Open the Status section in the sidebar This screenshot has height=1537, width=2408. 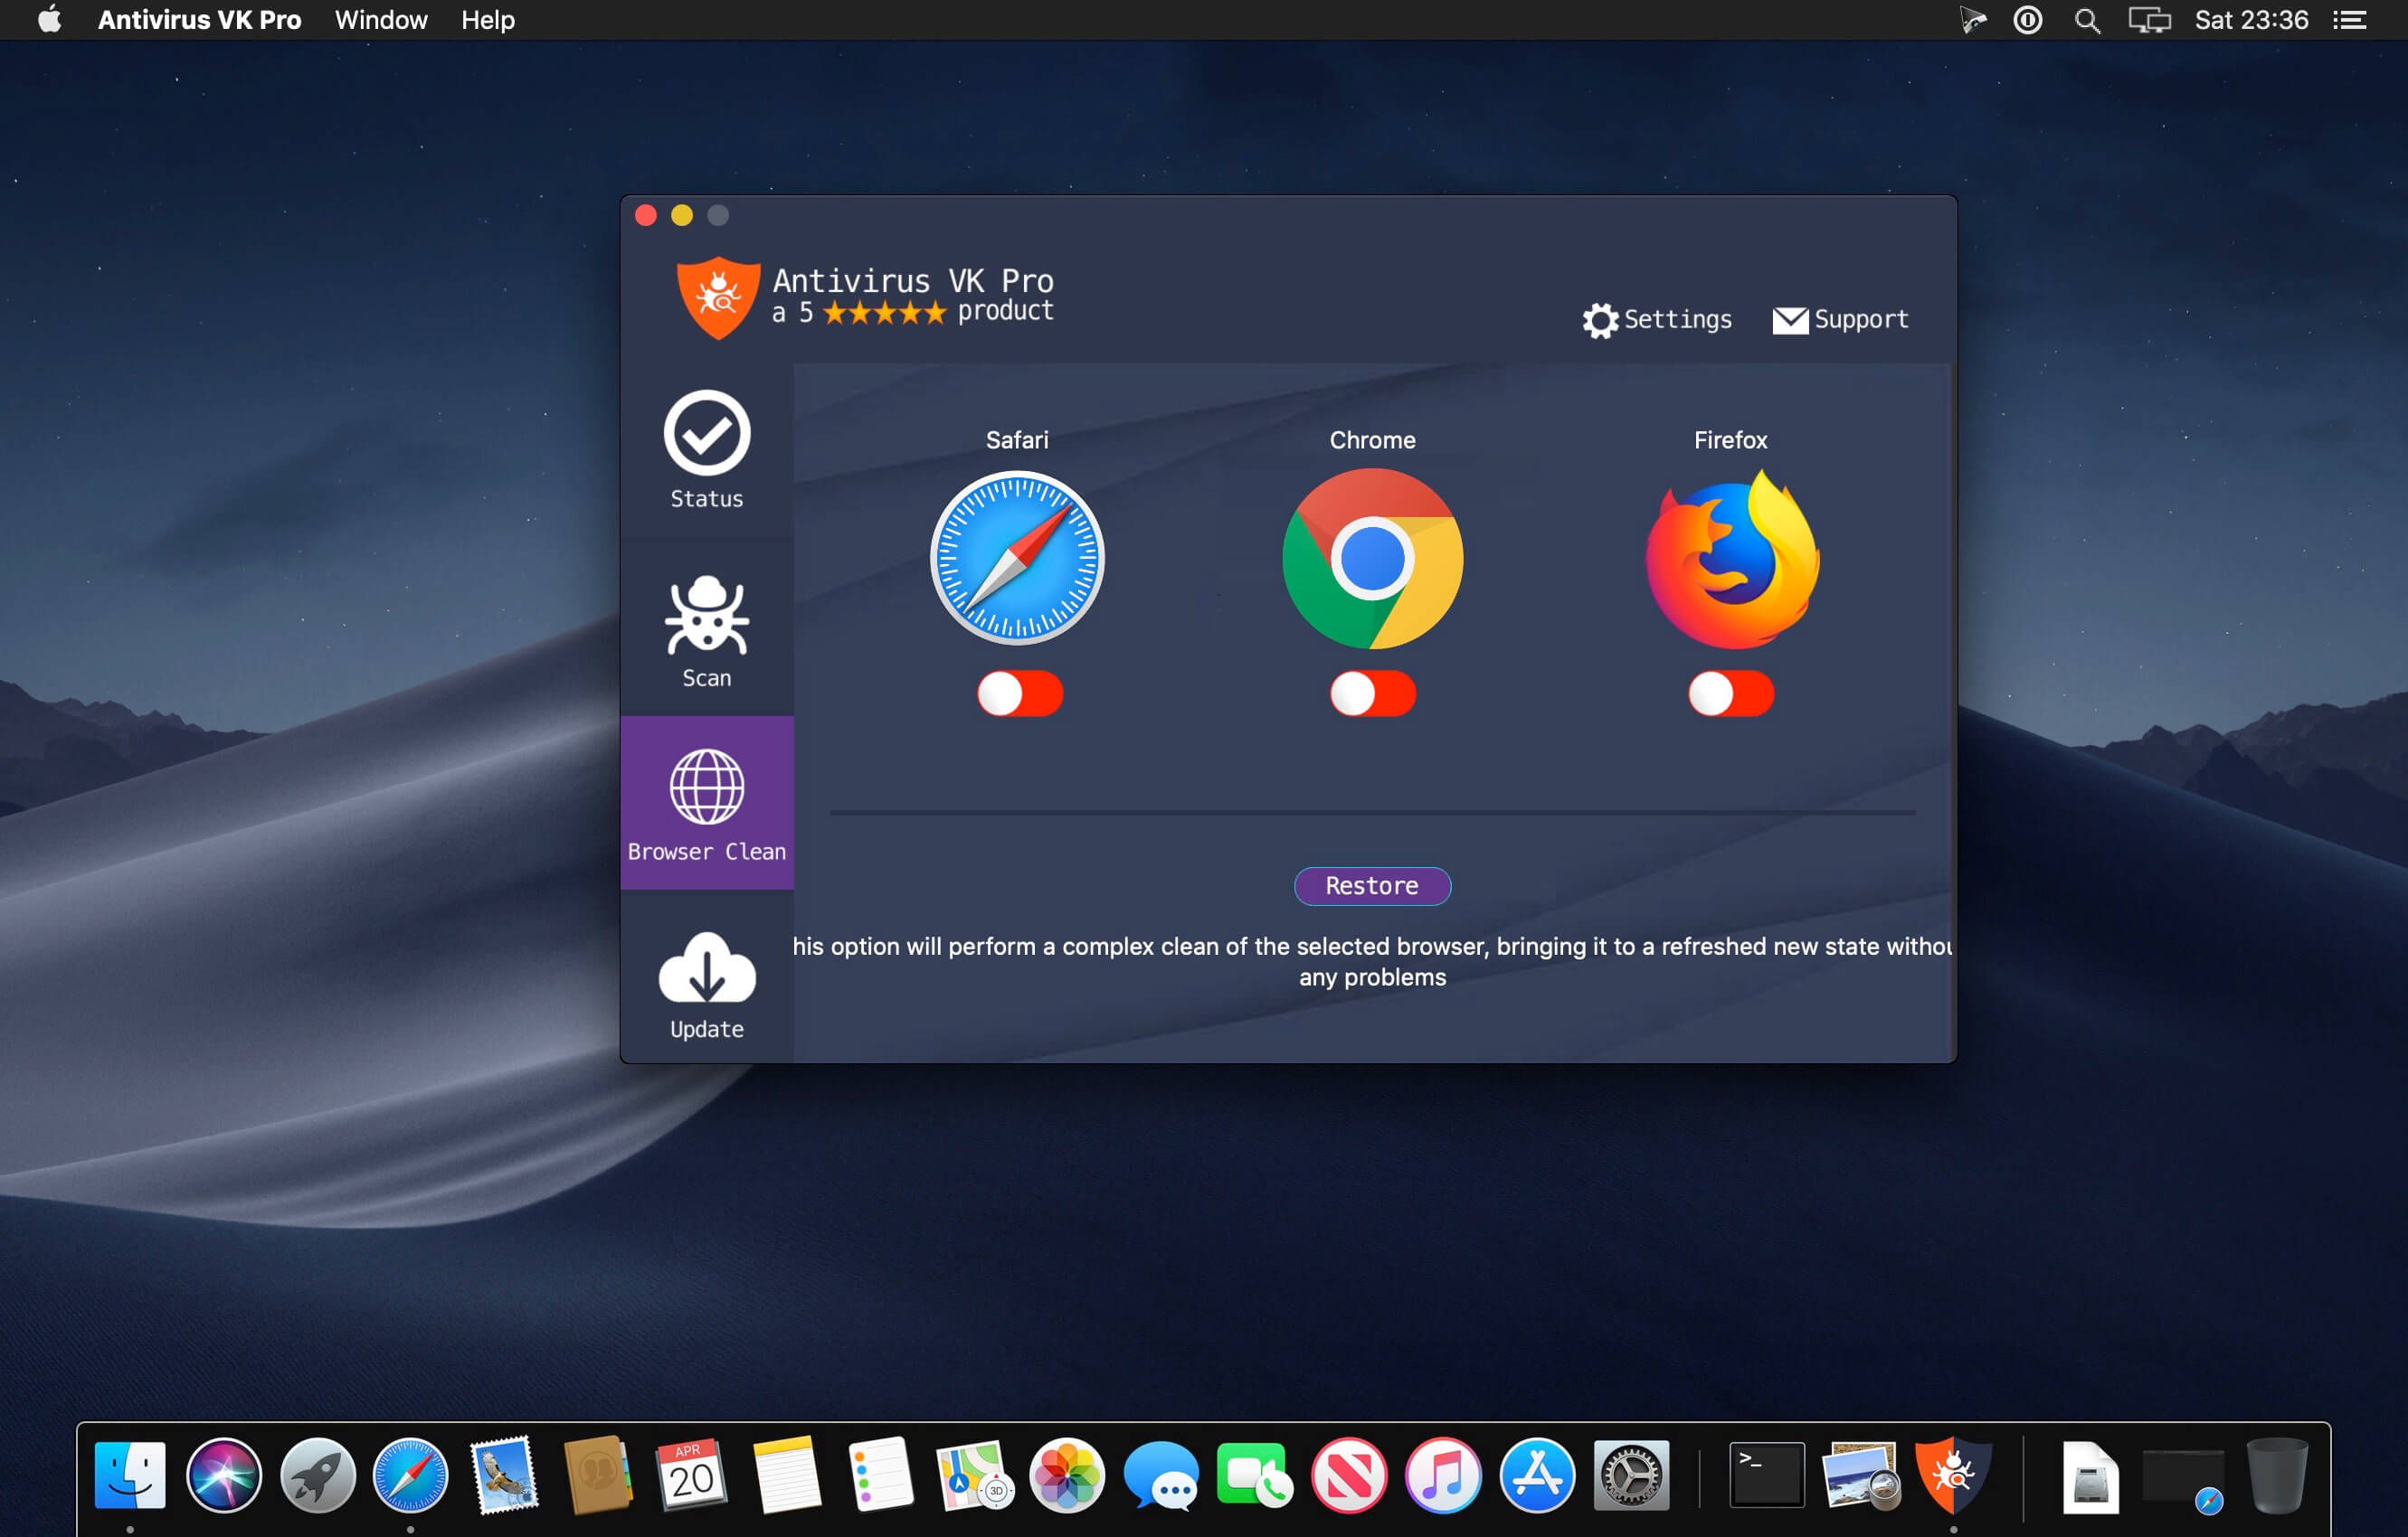pyautogui.click(x=706, y=451)
